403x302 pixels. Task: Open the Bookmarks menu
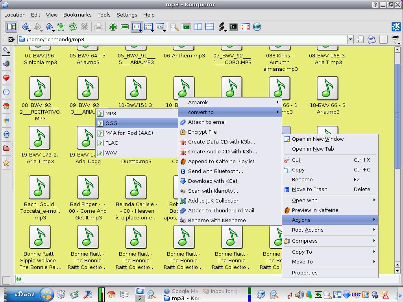click(78, 15)
